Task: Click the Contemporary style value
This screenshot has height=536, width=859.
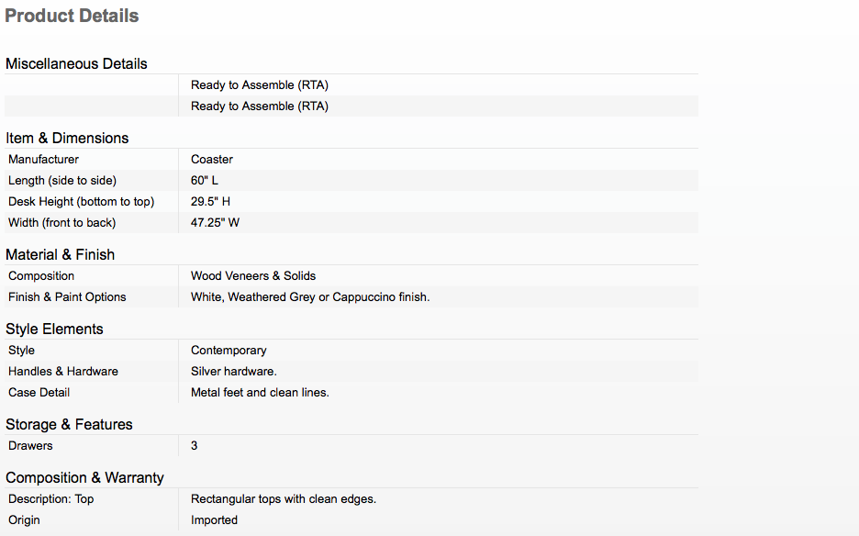Action: point(229,351)
